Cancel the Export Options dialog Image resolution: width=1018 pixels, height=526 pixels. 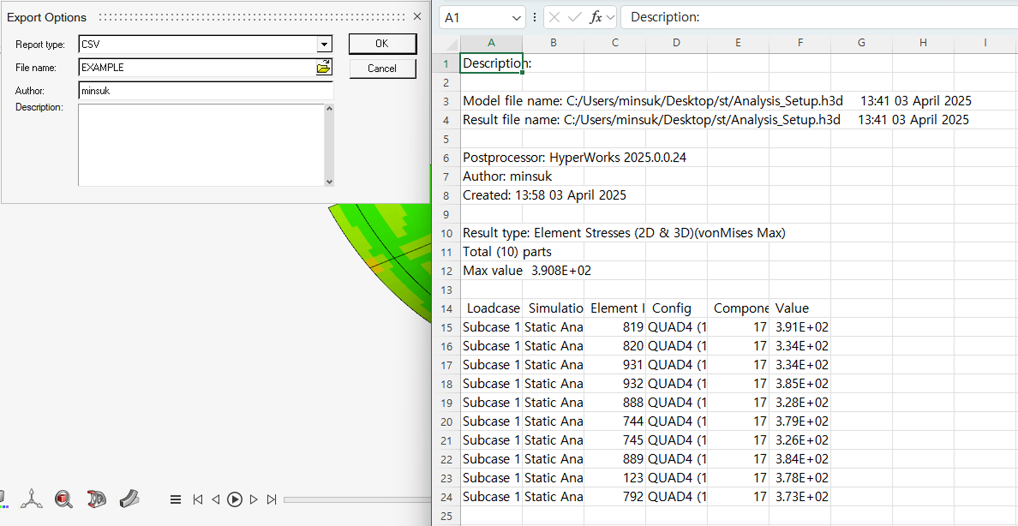click(382, 69)
